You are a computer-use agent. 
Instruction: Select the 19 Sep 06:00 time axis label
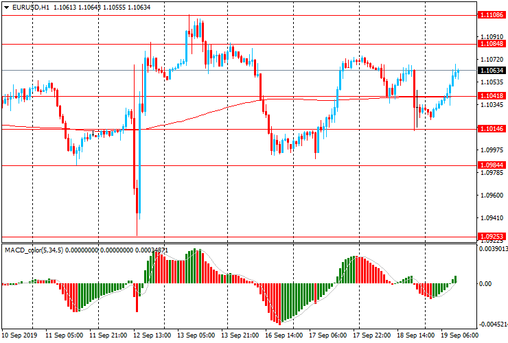459,335
